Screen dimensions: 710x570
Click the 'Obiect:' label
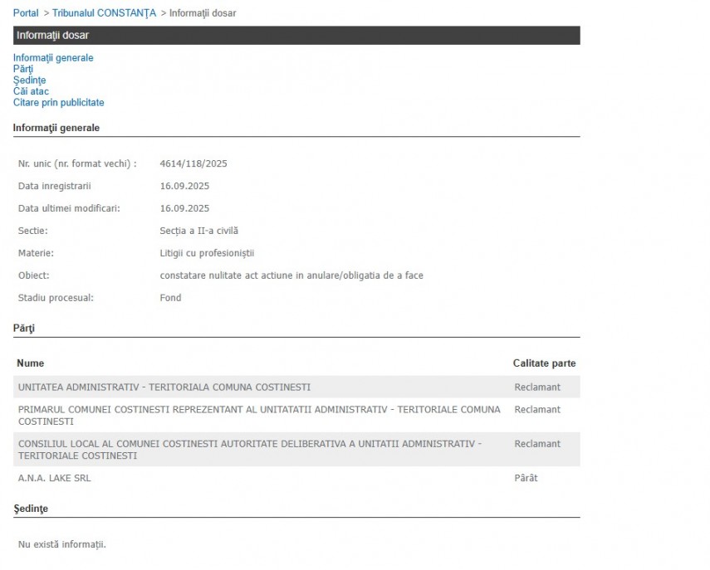(33, 275)
